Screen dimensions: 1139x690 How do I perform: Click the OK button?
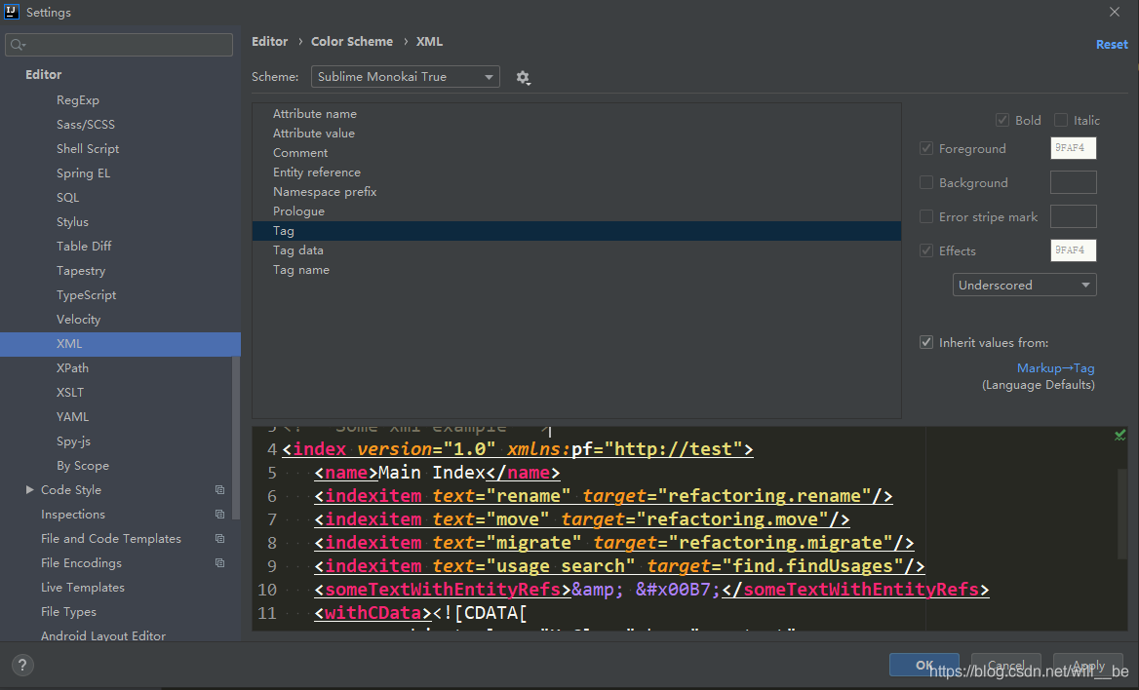924,665
